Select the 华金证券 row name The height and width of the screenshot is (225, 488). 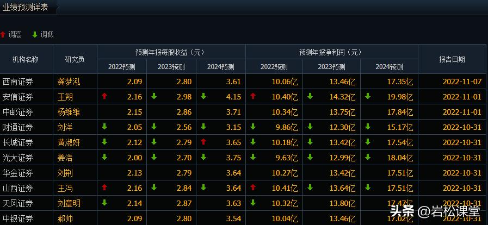coord(18,173)
